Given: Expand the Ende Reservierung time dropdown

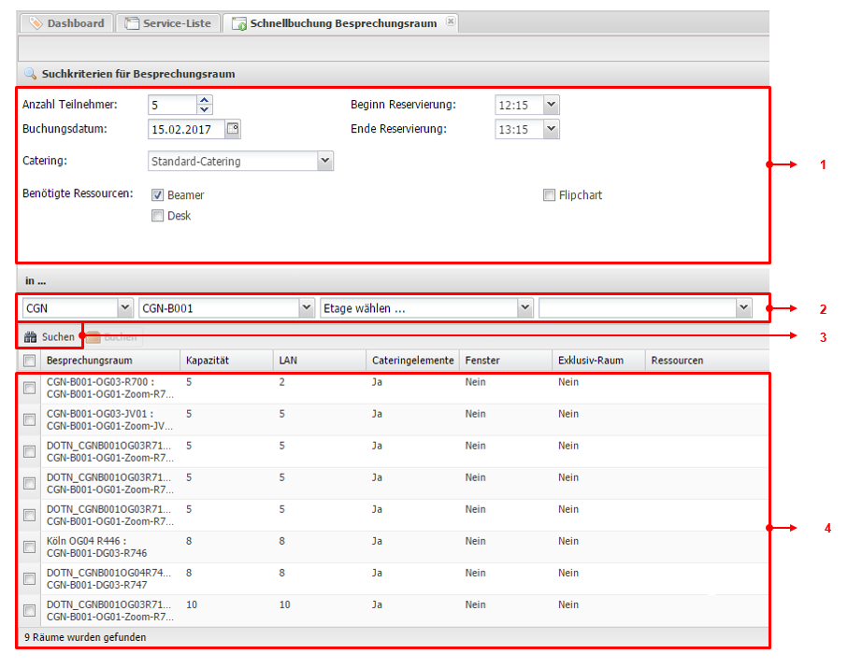Looking at the screenshot, I should (x=551, y=129).
